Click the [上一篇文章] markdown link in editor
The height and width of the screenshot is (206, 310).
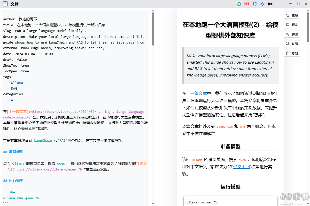pyautogui.click(x=18, y=112)
